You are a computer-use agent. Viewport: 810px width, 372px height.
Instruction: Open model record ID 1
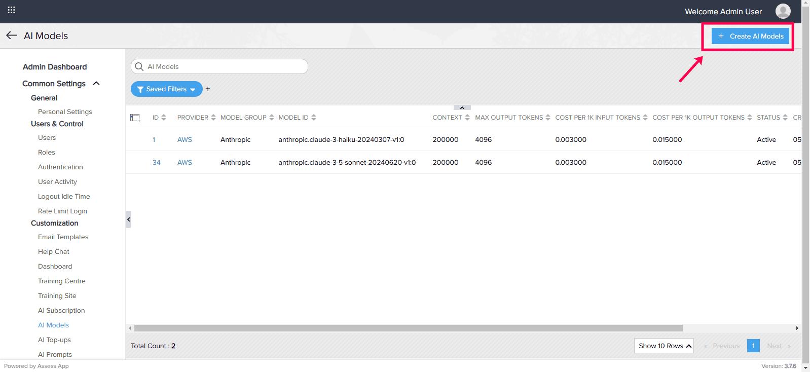(154, 140)
